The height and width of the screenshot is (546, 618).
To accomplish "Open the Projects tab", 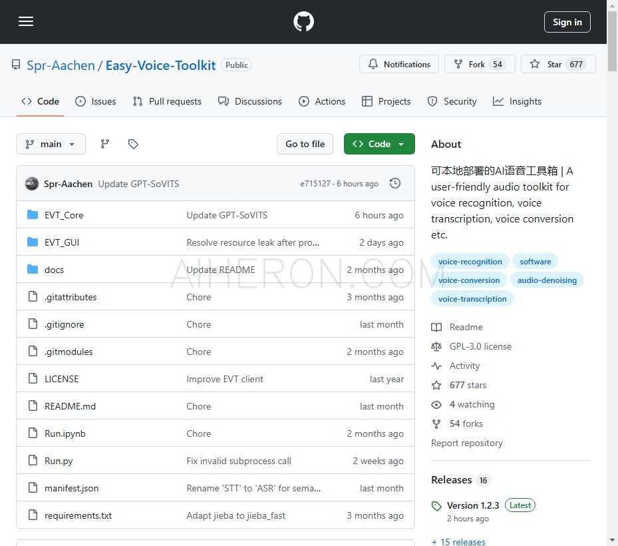I will click(x=386, y=101).
